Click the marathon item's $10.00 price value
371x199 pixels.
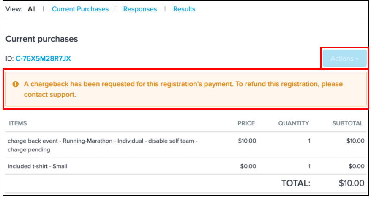click(x=247, y=141)
